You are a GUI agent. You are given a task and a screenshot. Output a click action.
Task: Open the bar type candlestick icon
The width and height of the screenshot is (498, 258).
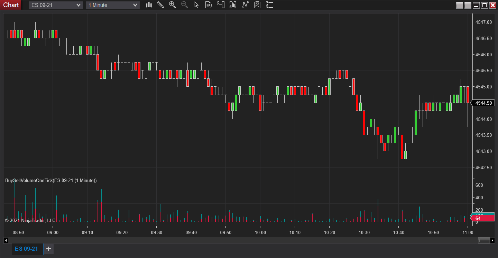(149, 5)
